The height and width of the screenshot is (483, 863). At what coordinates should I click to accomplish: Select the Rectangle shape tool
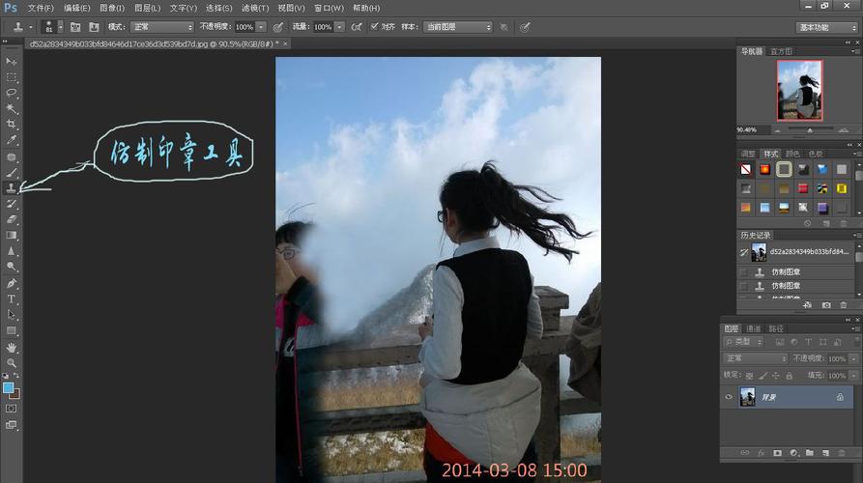(x=11, y=330)
